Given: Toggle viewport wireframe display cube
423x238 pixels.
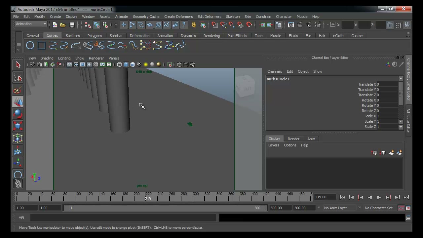Looking at the screenshot, I should pos(119,64).
